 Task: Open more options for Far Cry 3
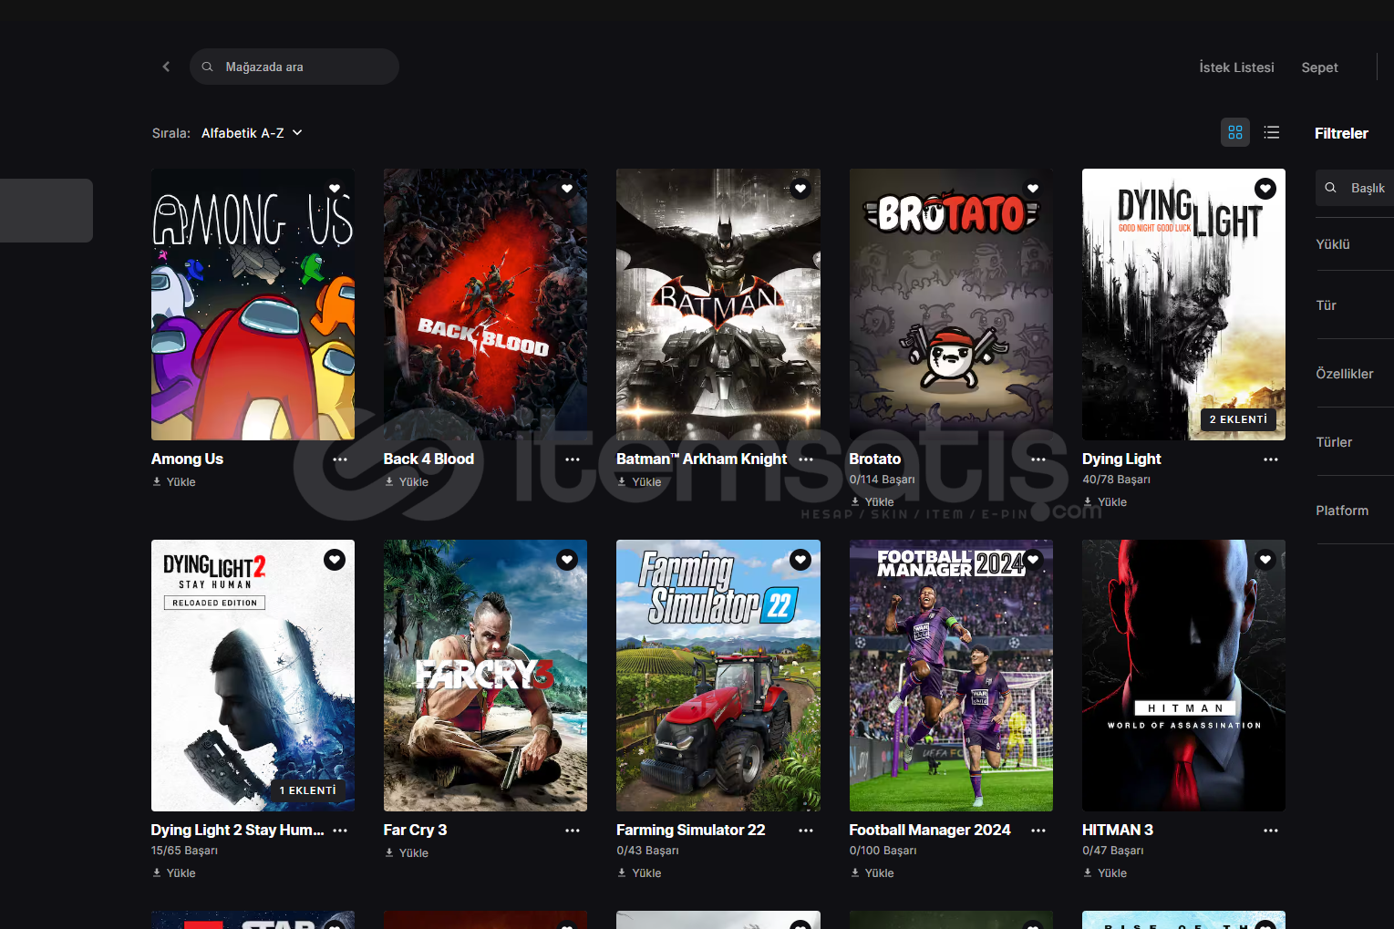(x=573, y=831)
